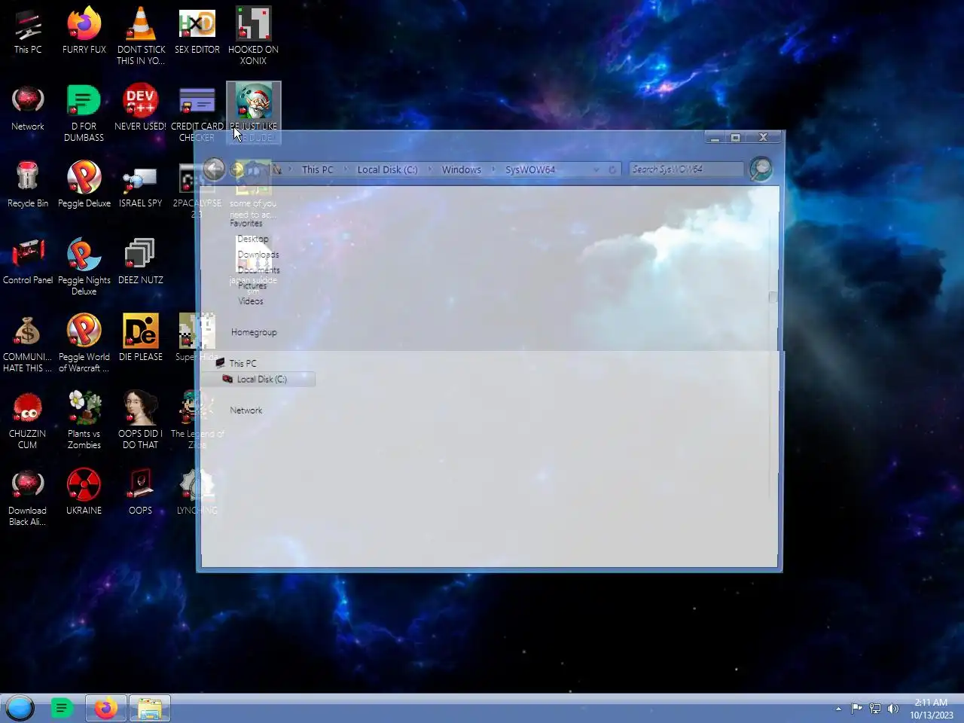Select the Control Panel desktop icon
964x723 pixels.
pos(28,261)
